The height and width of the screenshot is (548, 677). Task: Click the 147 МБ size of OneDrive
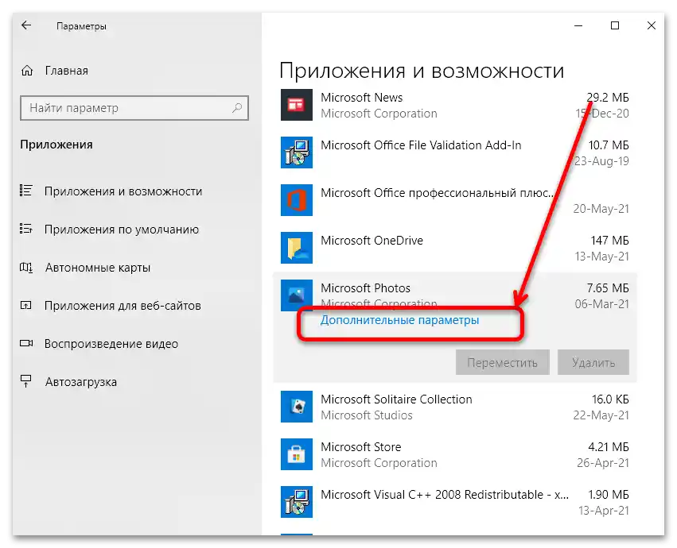click(x=609, y=240)
